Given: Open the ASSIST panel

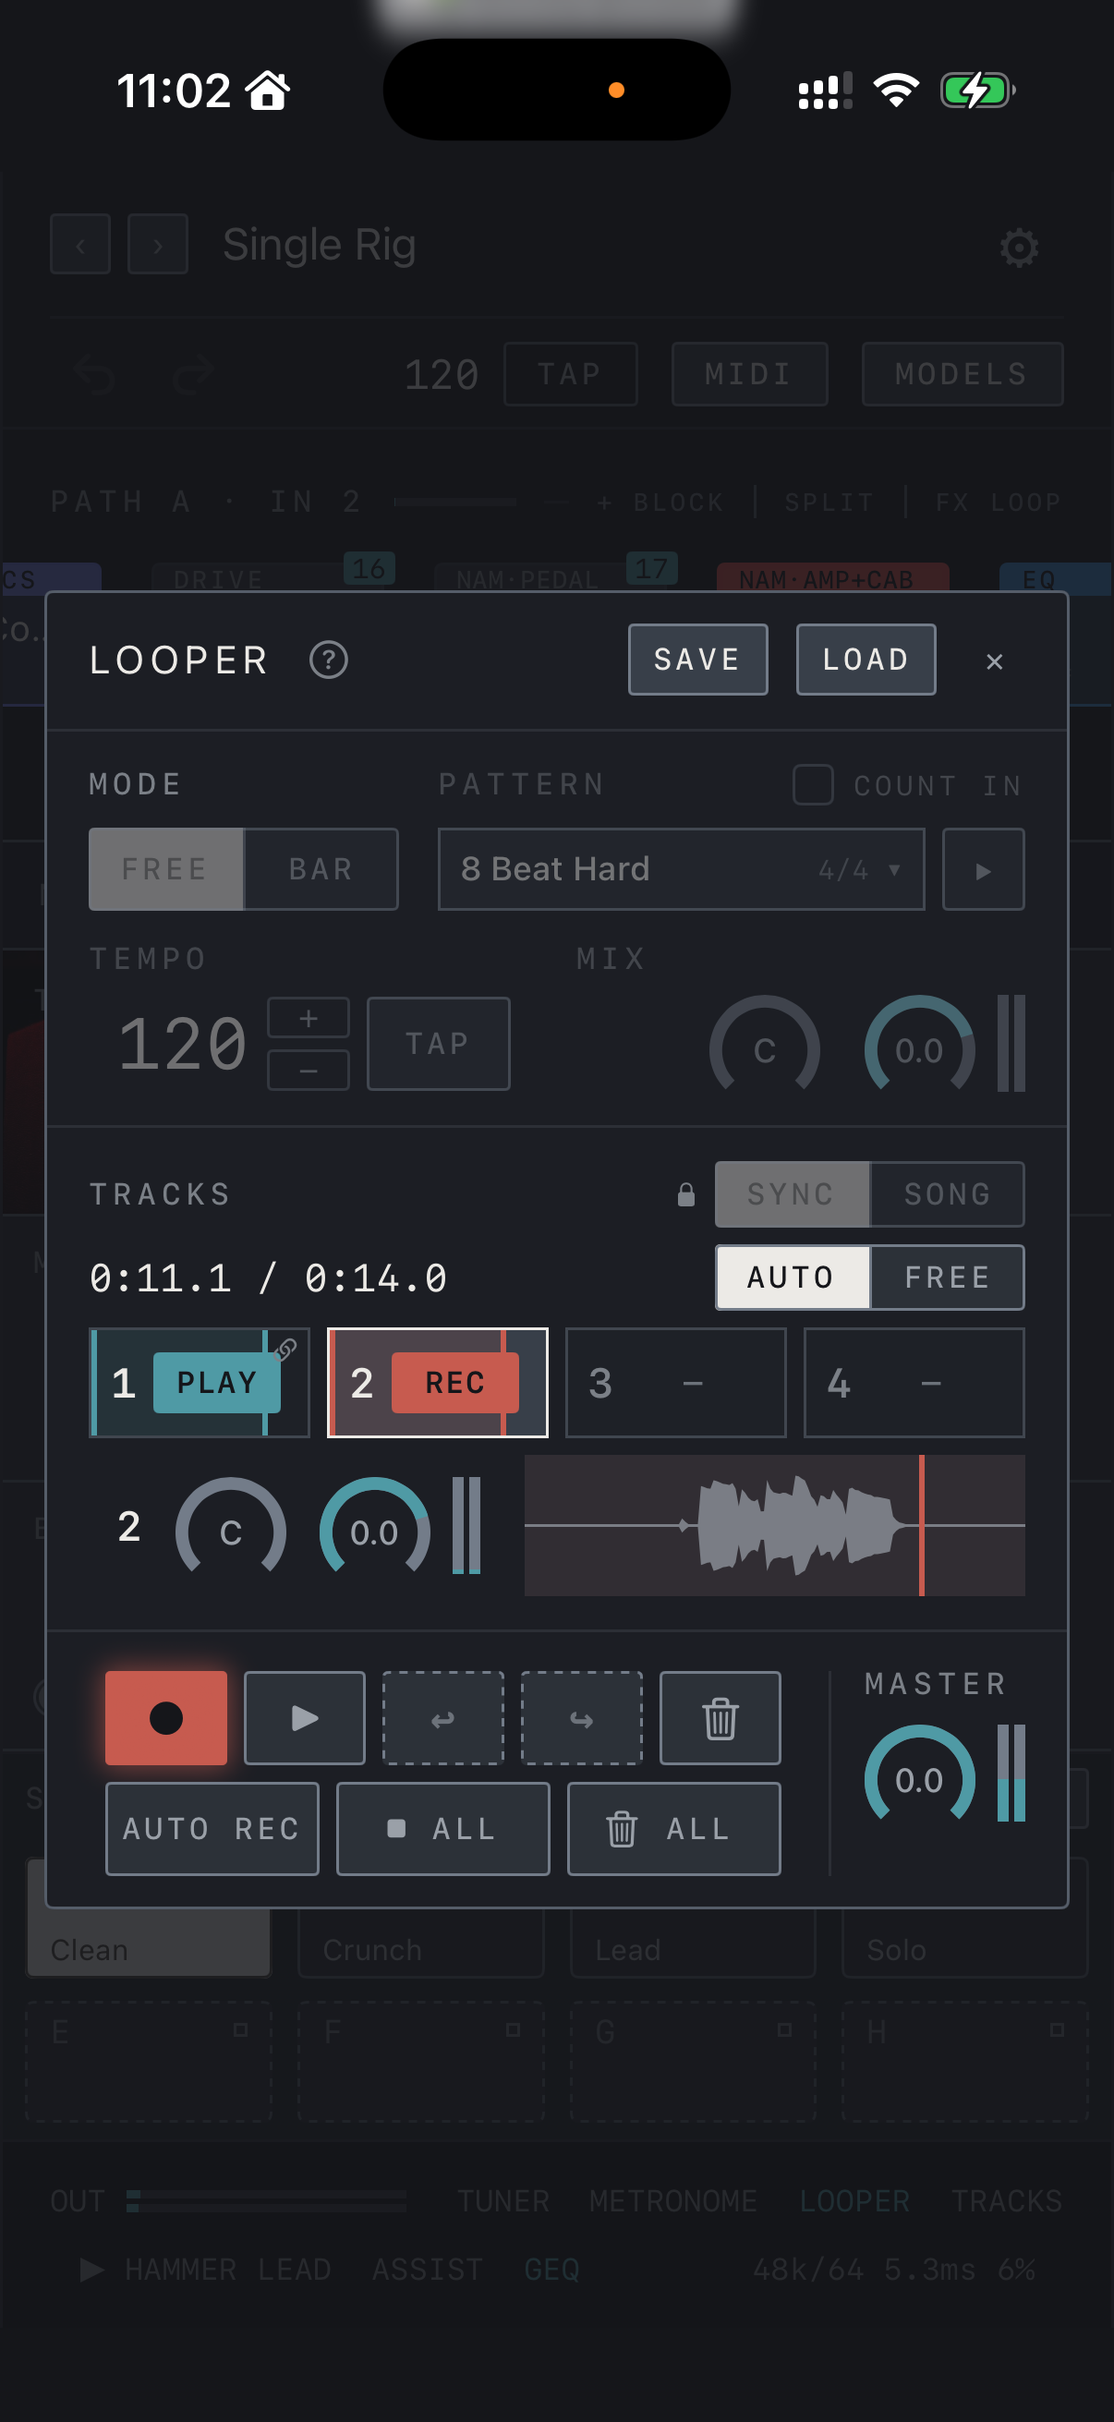Looking at the screenshot, I should pyautogui.click(x=428, y=2270).
